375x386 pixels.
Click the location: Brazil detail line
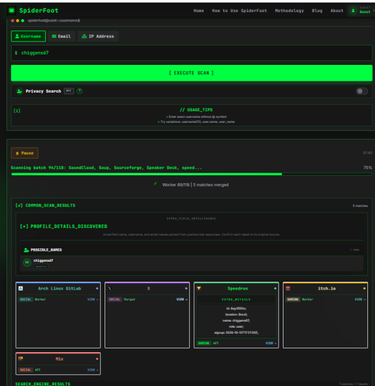tap(236, 315)
